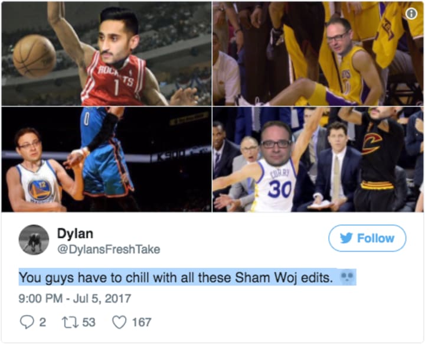Open the @DylansFreshTake handle link

(109, 249)
